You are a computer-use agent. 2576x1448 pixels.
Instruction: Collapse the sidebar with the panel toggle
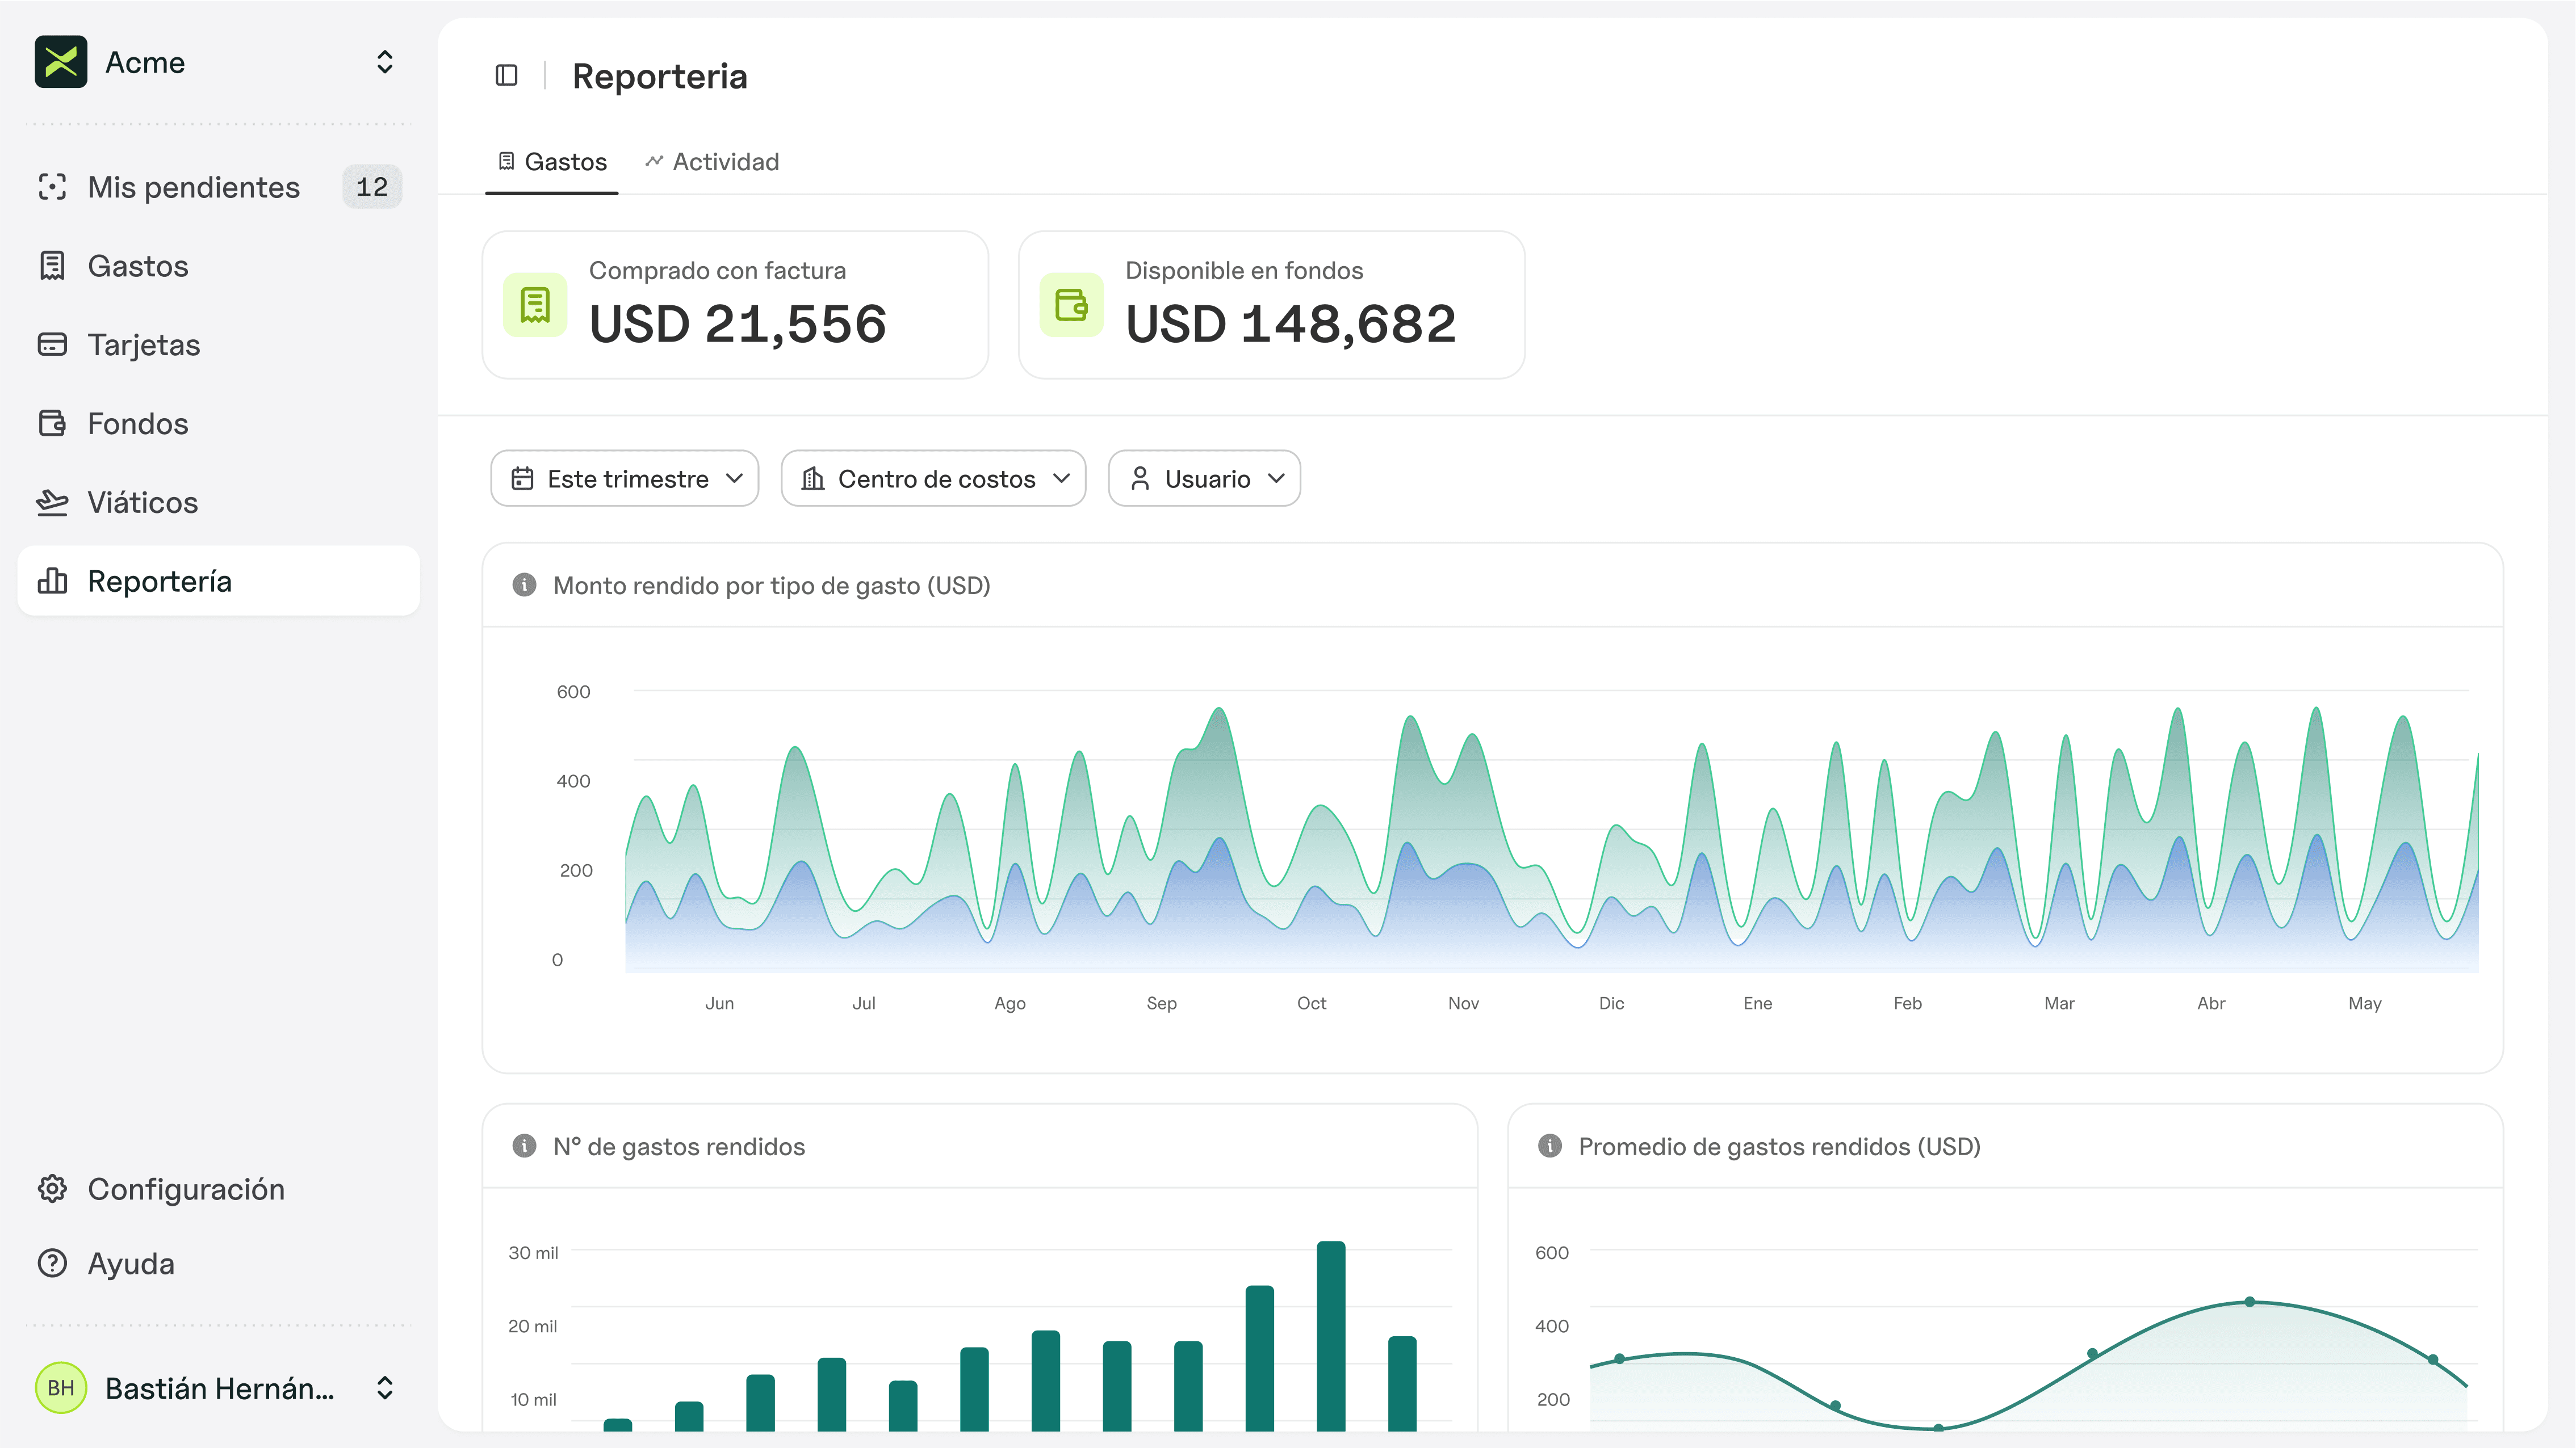[506, 75]
